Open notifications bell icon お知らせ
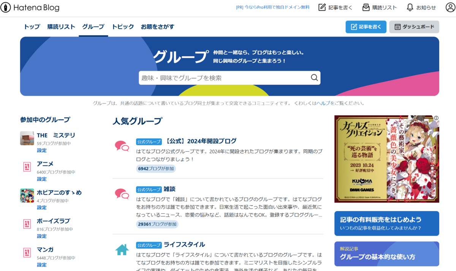Viewport: 456px width, 271px height. click(410, 7)
